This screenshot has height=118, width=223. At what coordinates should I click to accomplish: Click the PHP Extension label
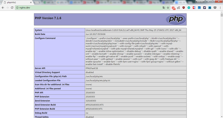pos(42,97)
